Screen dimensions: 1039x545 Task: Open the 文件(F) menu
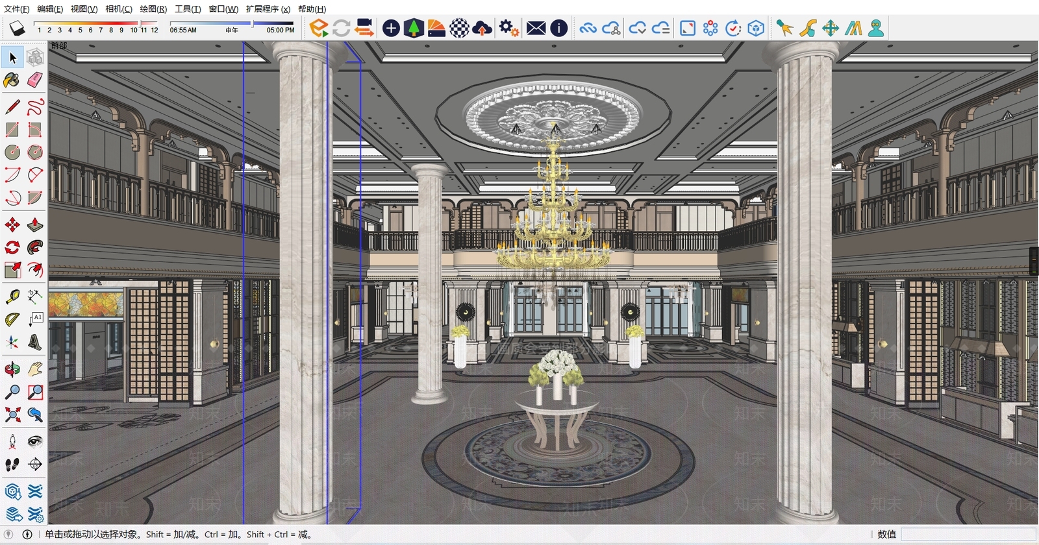17,9
